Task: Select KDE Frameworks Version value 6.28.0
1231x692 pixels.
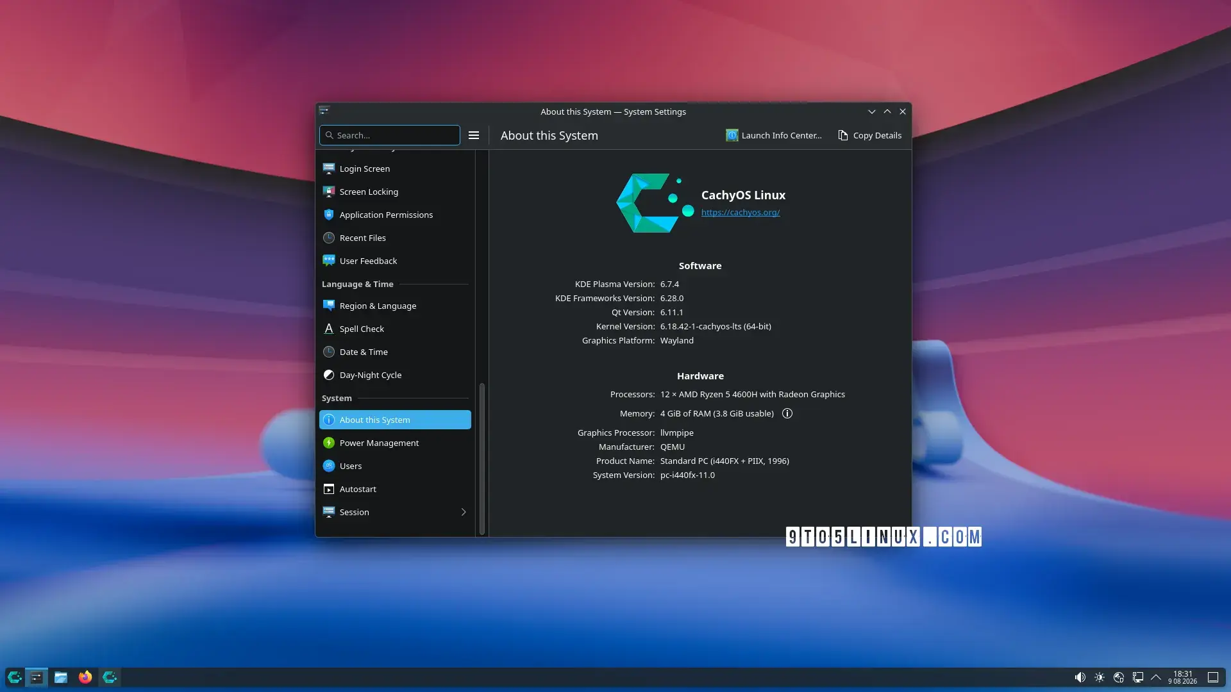Action: point(672,298)
